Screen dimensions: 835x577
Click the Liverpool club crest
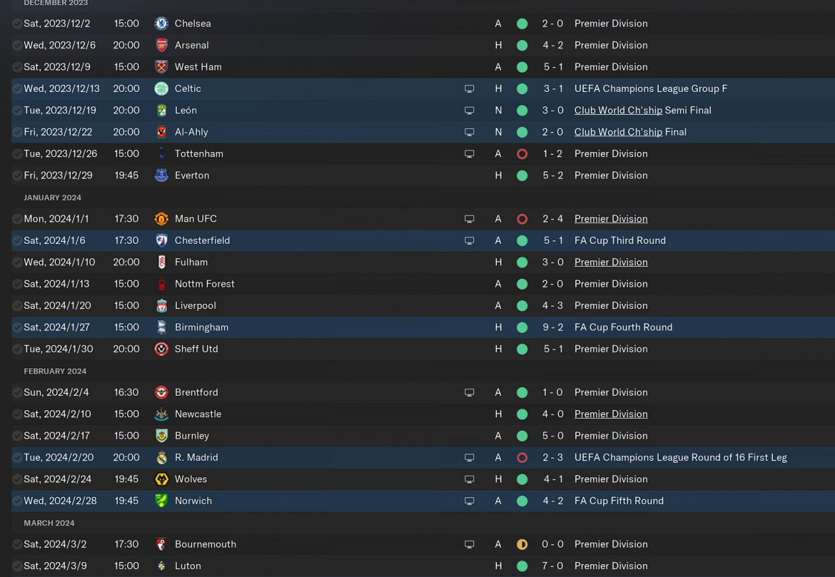point(161,306)
